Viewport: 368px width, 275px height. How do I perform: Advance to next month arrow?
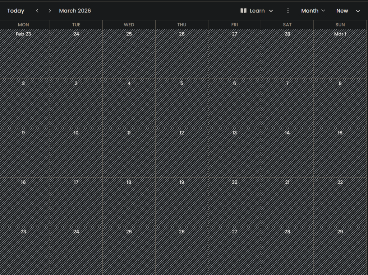click(50, 11)
